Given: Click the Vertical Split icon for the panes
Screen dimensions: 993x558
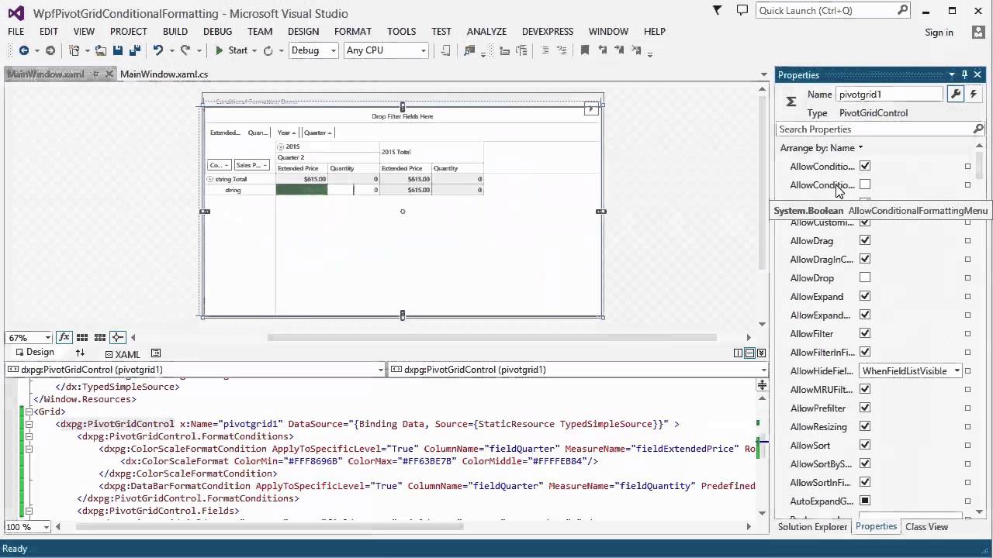Looking at the screenshot, I should (738, 353).
